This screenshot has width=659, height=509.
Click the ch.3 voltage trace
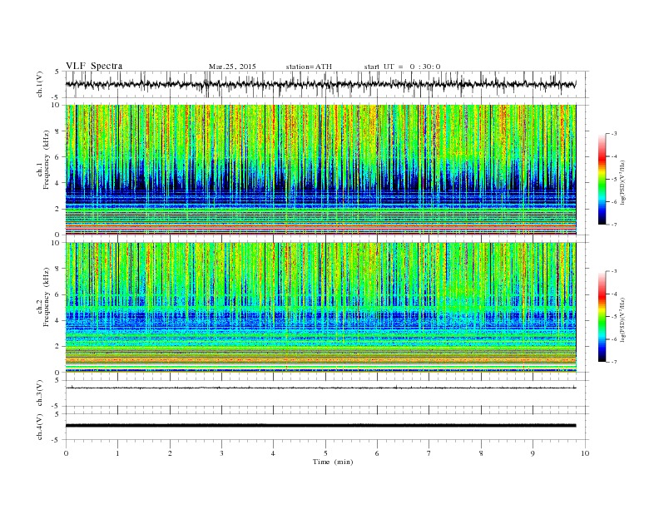click(321, 388)
